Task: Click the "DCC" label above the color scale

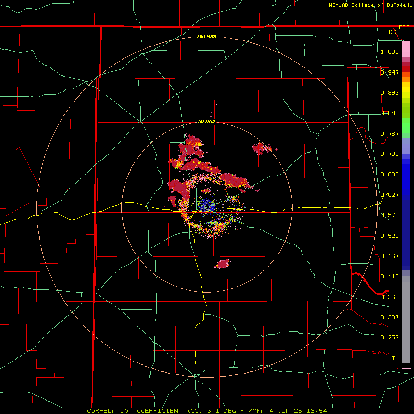Action: [x=404, y=28]
